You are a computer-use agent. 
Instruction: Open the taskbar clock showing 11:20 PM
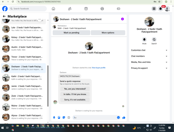point(162,128)
